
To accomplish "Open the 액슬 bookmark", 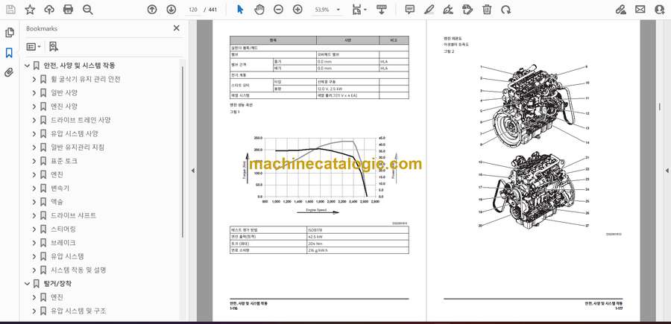I will 57,202.
